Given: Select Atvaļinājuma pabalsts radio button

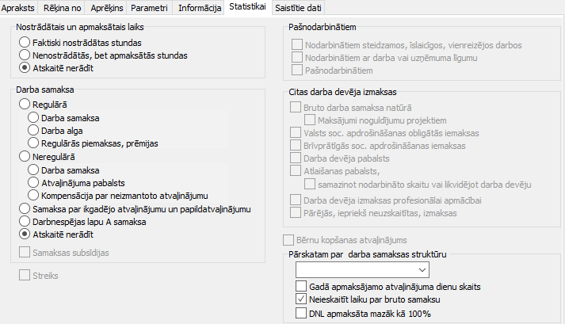Looking at the screenshot, I should click(33, 182).
